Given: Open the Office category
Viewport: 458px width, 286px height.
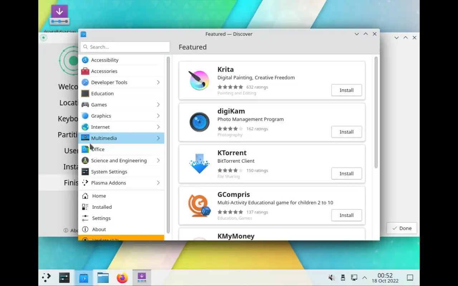Looking at the screenshot, I should (x=121, y=149).
